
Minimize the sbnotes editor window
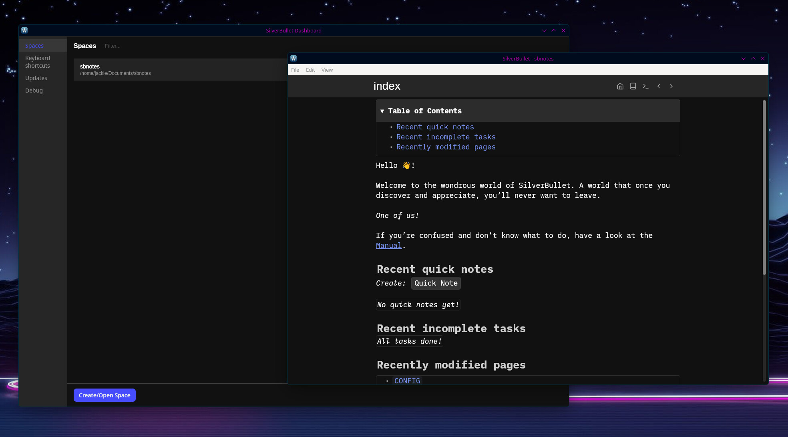tap(744, 58)
